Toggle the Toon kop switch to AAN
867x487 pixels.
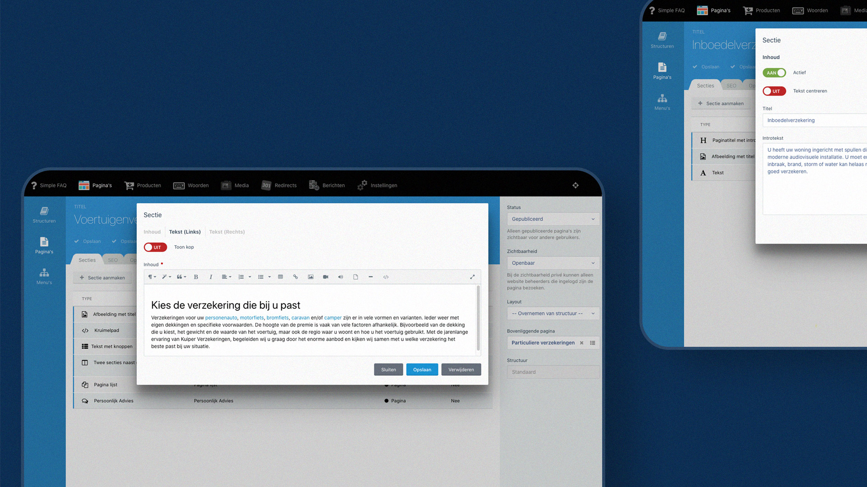(x=154, y=247)
